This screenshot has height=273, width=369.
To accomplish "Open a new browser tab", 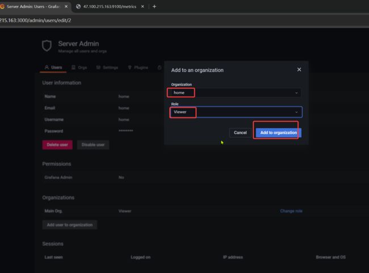I will pos(154,7).
